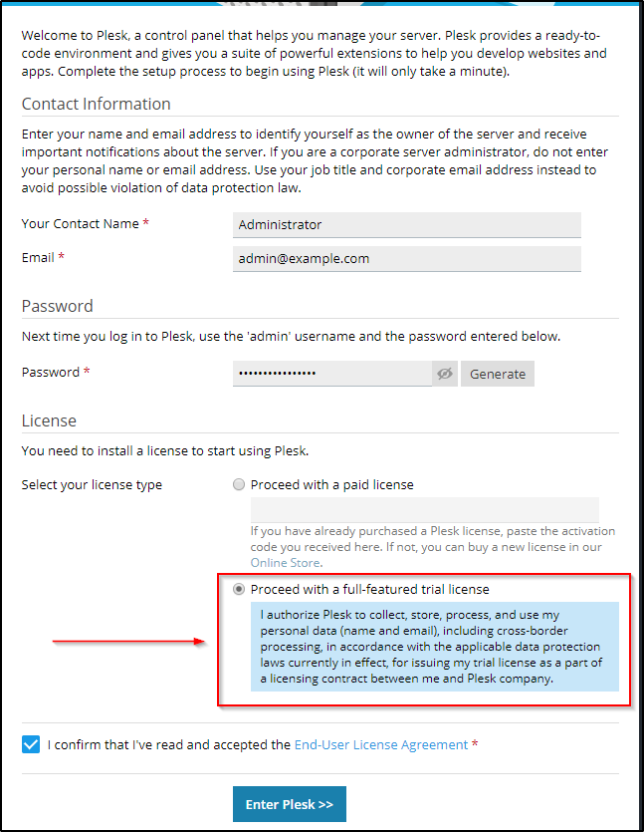
Task: Focus the masked Password input field
Action: (332, 374)
